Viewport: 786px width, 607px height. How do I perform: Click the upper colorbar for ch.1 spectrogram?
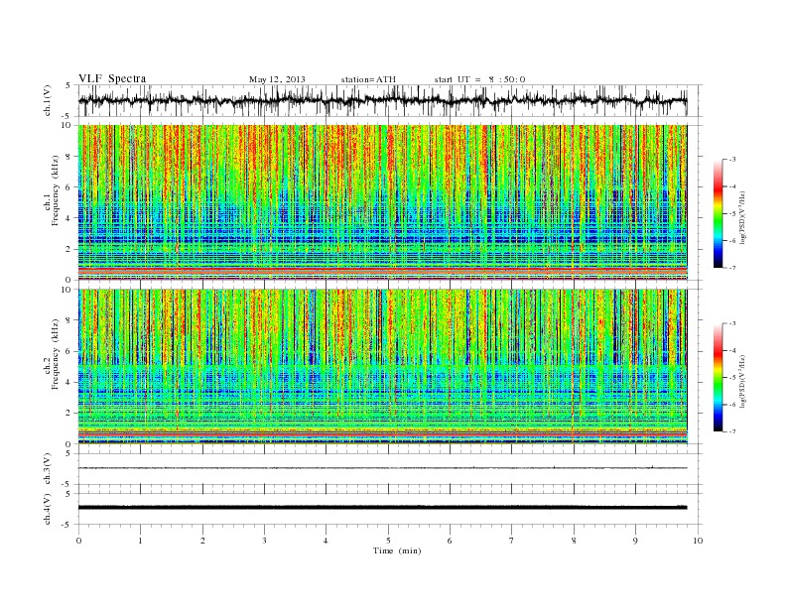[x=718, y=213]
